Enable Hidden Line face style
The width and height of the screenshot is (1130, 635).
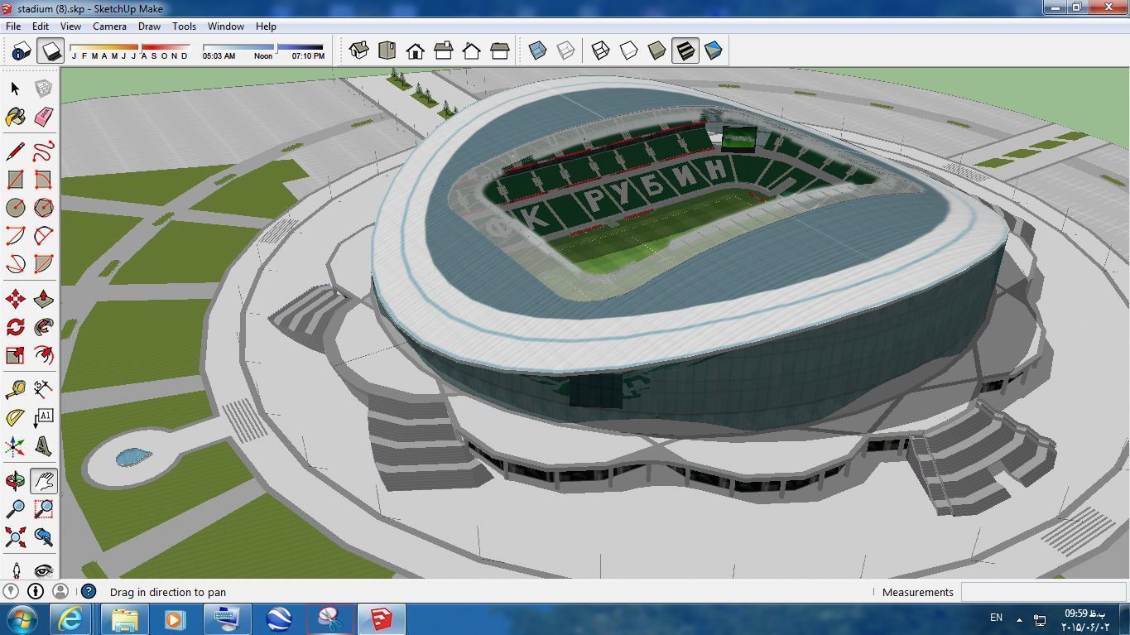[x=628, y=51]
